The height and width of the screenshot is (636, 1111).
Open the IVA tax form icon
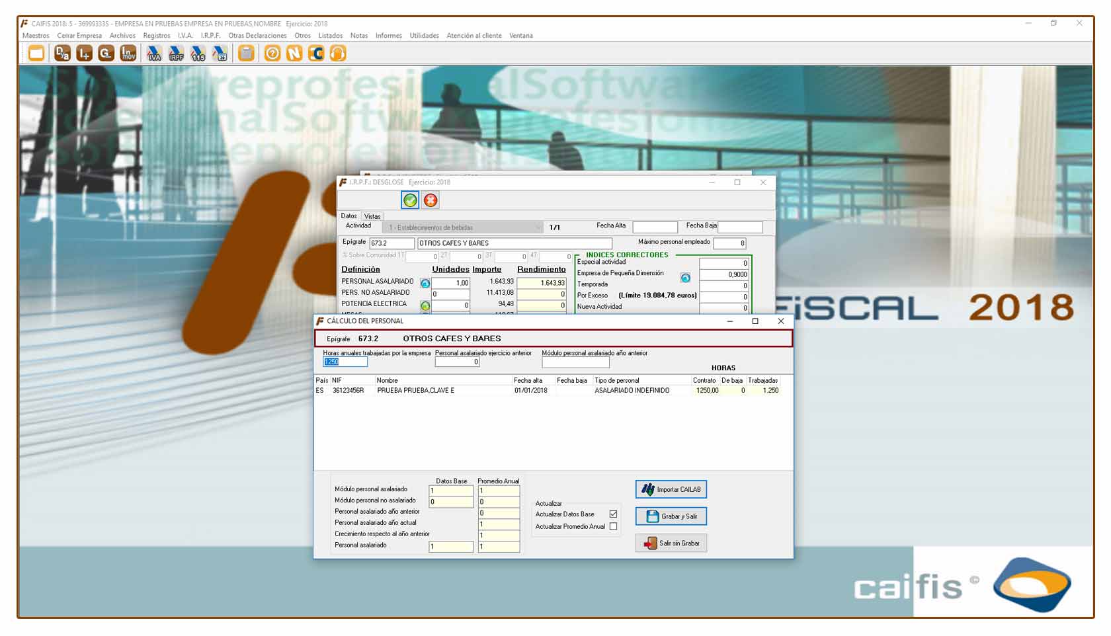[154, 54]
